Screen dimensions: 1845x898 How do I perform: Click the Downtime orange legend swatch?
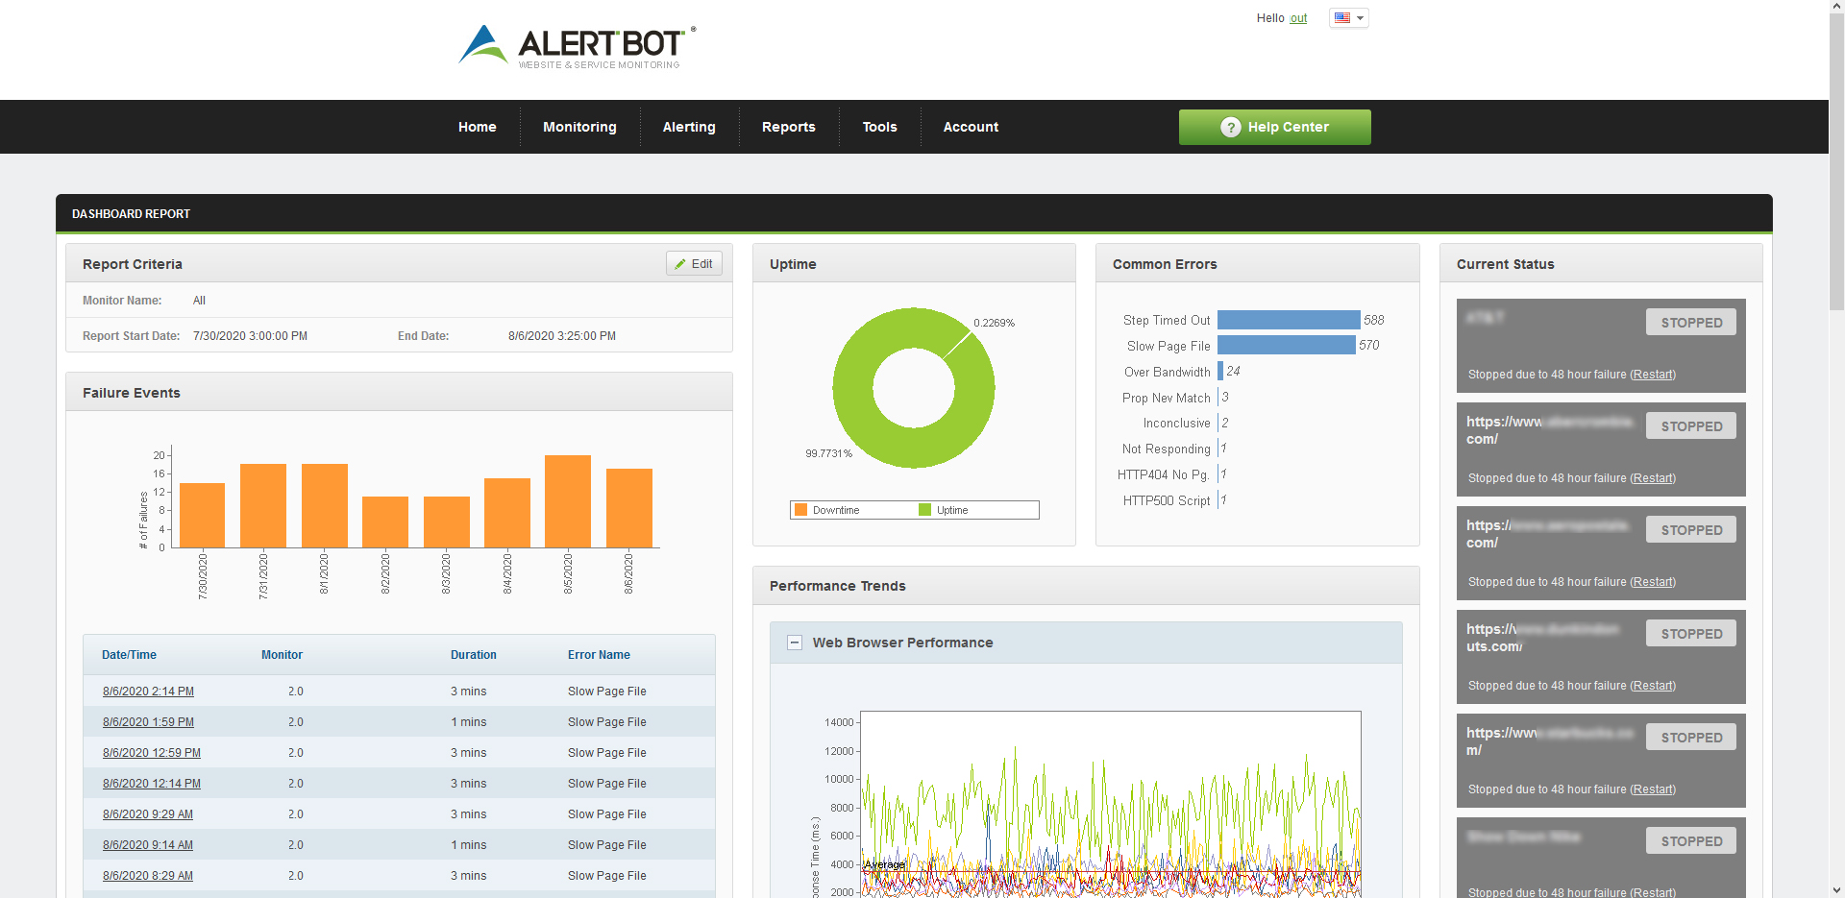(x=800, y=510)
